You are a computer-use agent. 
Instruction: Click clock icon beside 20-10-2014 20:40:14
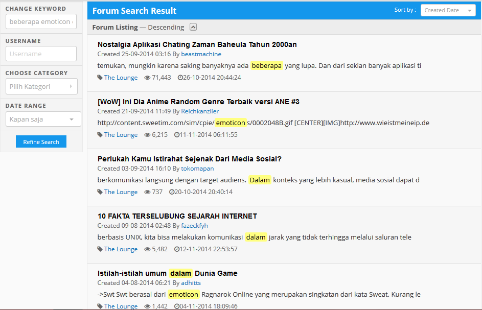click(172, 192)
